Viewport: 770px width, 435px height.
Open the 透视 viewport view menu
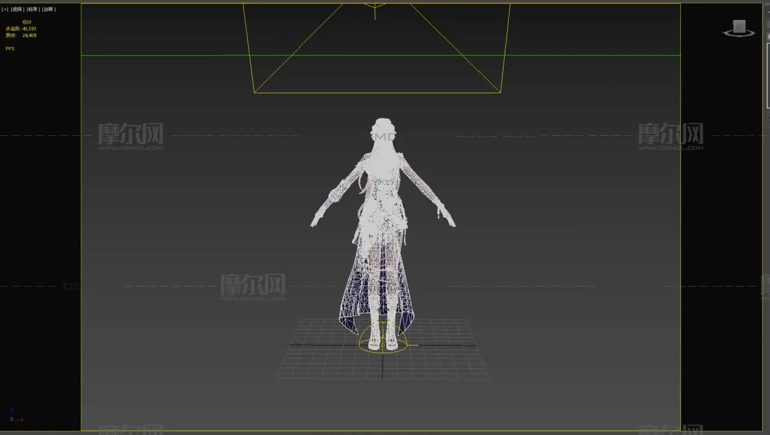click(x=17, y=10)
